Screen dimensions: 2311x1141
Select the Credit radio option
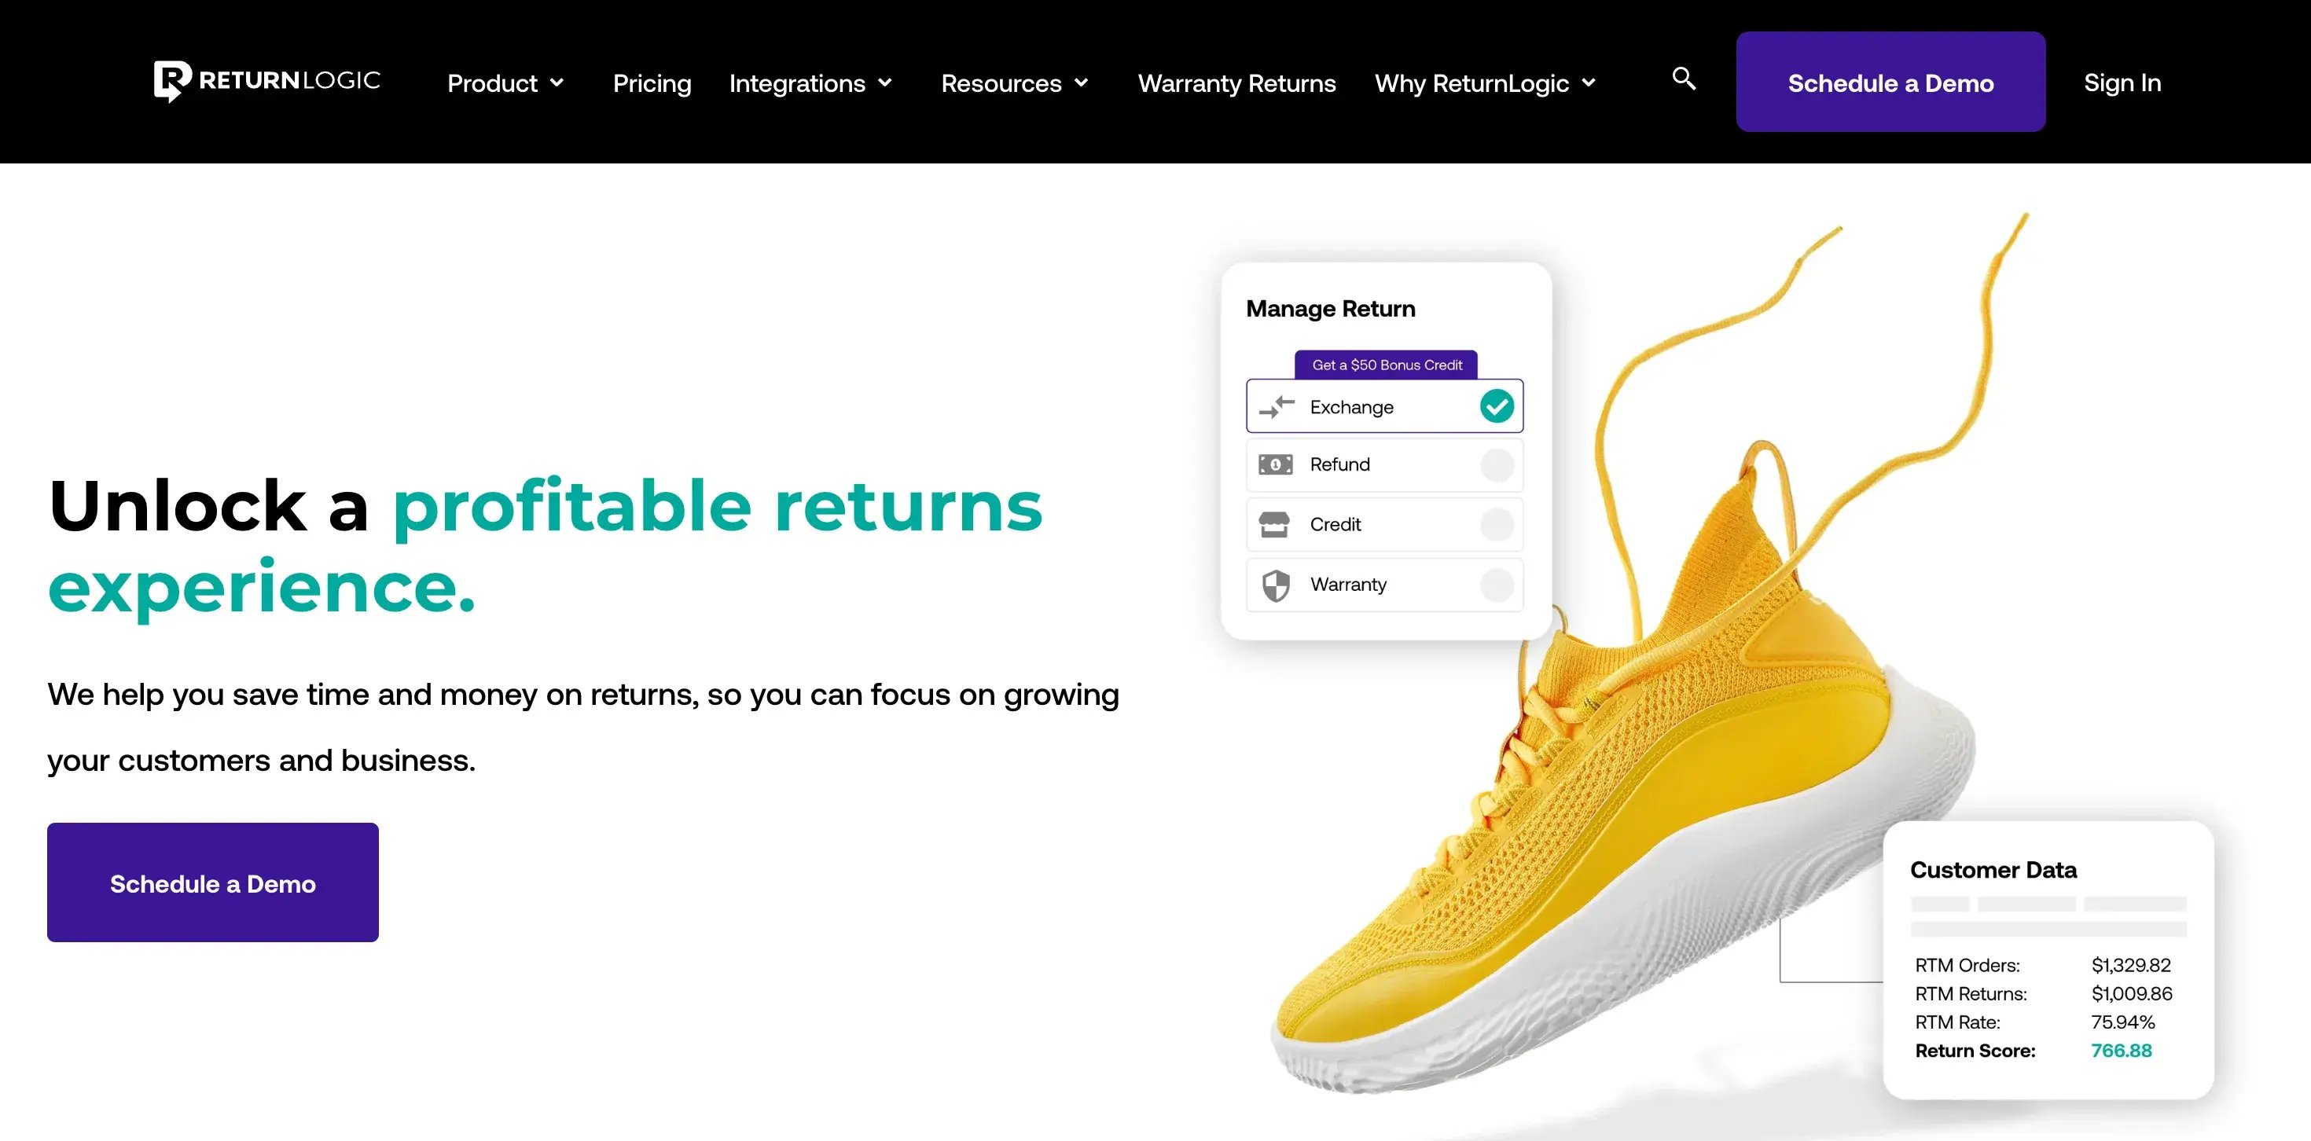(1497, 525)
